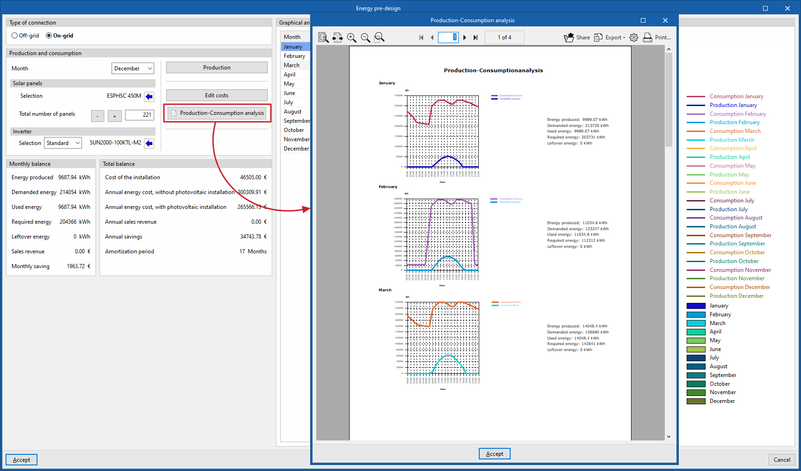Screen dimensions: 801x471
Task: Go to next page arrow
Action: tap(464, 38)
